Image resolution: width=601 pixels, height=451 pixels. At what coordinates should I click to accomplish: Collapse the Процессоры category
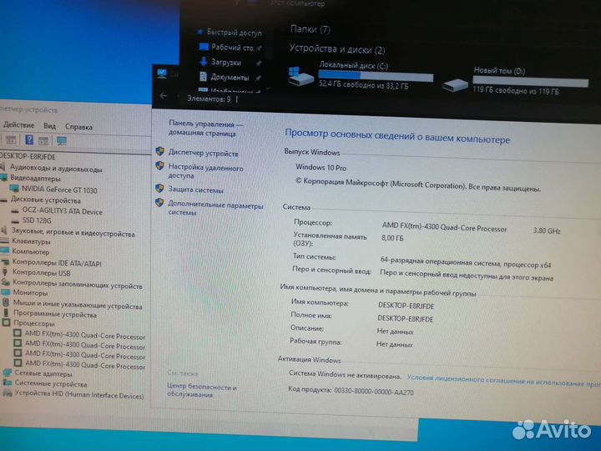click(x=34, y=323)
